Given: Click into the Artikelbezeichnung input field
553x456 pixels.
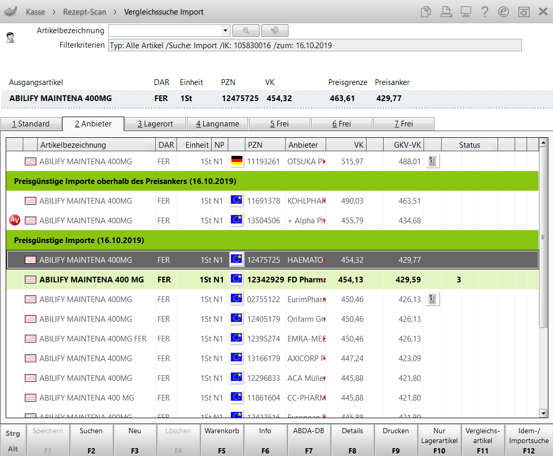Looking at the screenshot, I should (165, 31).
